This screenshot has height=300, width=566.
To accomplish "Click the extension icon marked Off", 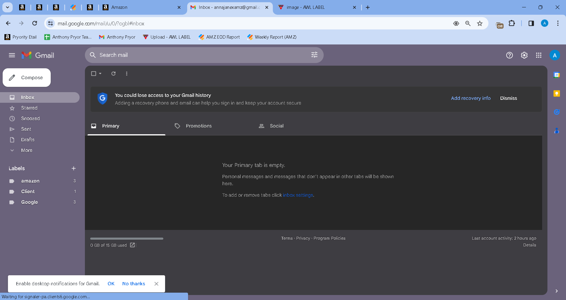I will [500, 25].
